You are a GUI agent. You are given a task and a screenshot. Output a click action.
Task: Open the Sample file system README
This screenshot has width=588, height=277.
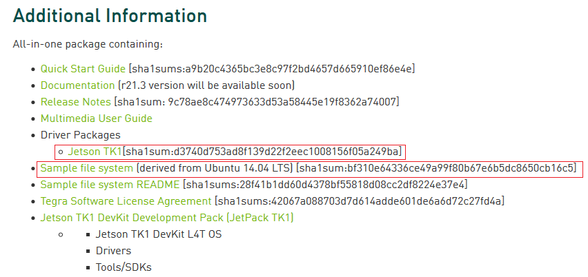click(x=110, y=185)
